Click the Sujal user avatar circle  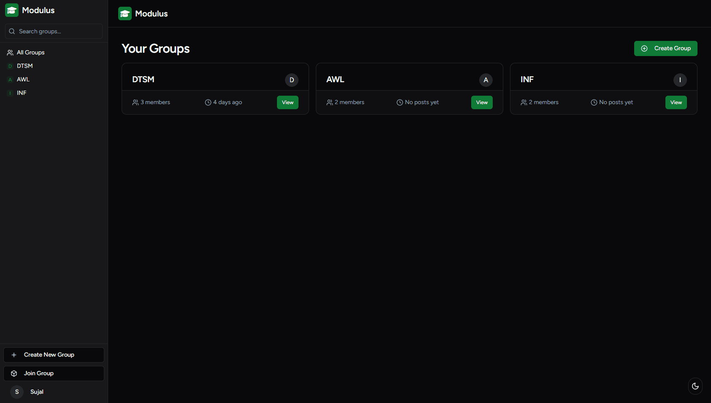[x=17, y=392]
